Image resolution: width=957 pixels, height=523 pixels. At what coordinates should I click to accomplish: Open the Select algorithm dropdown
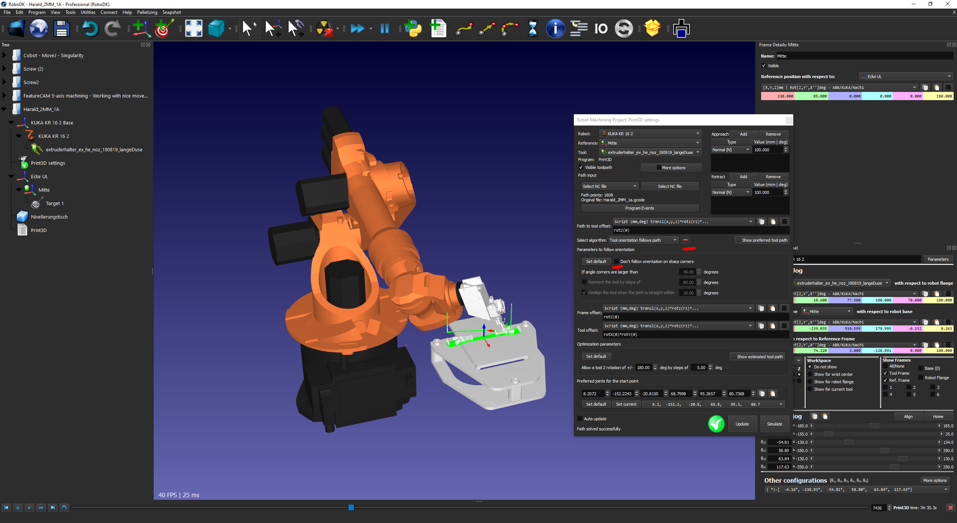pyautogui.click(x=643, y=240)
